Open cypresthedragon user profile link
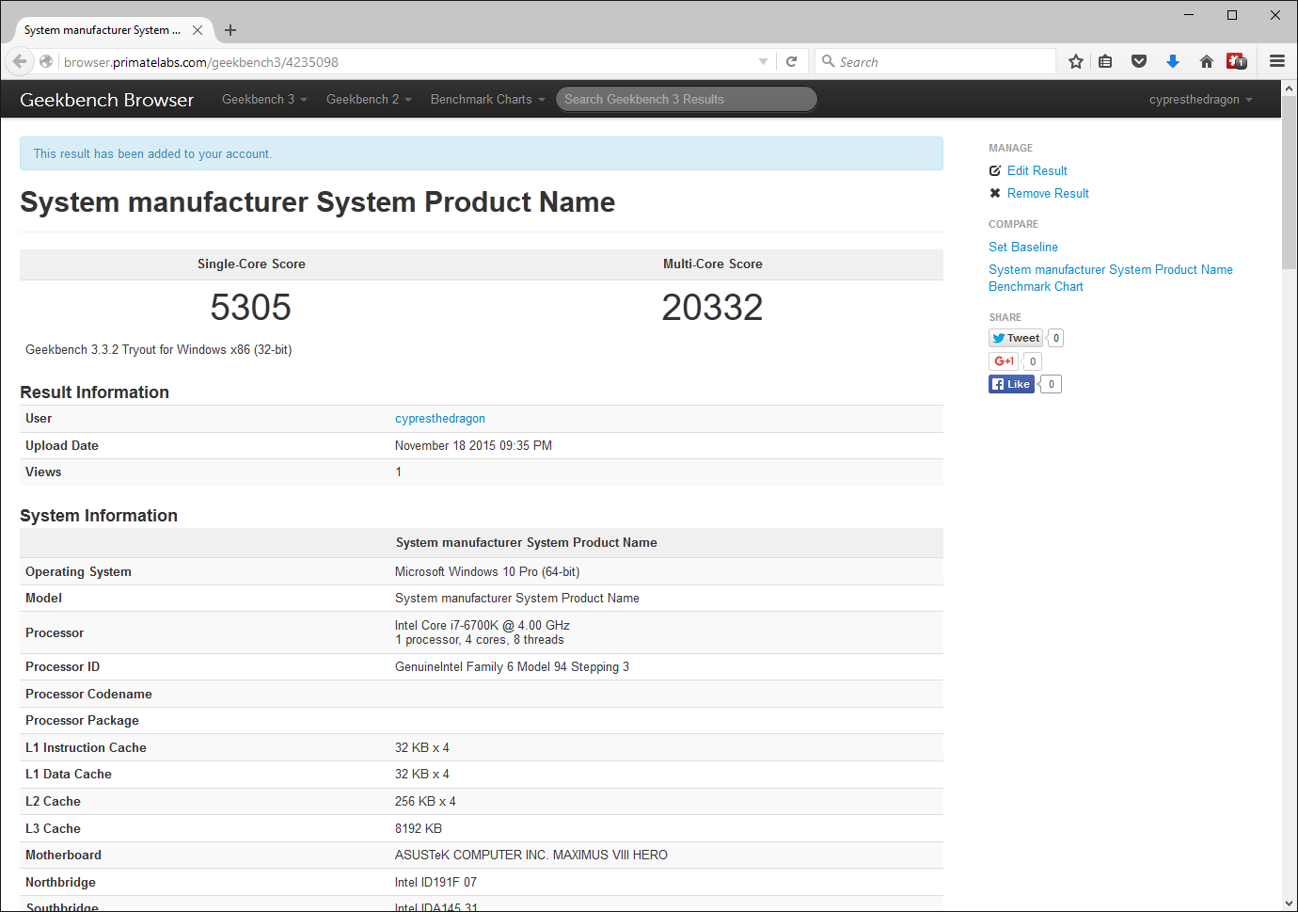 (440, 419)
